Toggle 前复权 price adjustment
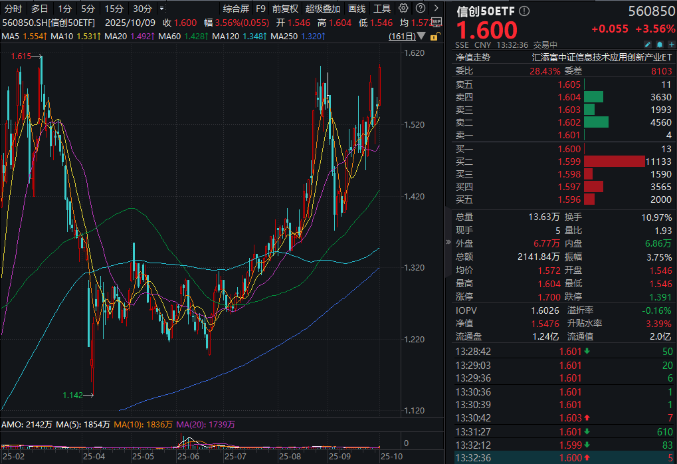This screenshot has width=677, height=464. coord(285,9)
